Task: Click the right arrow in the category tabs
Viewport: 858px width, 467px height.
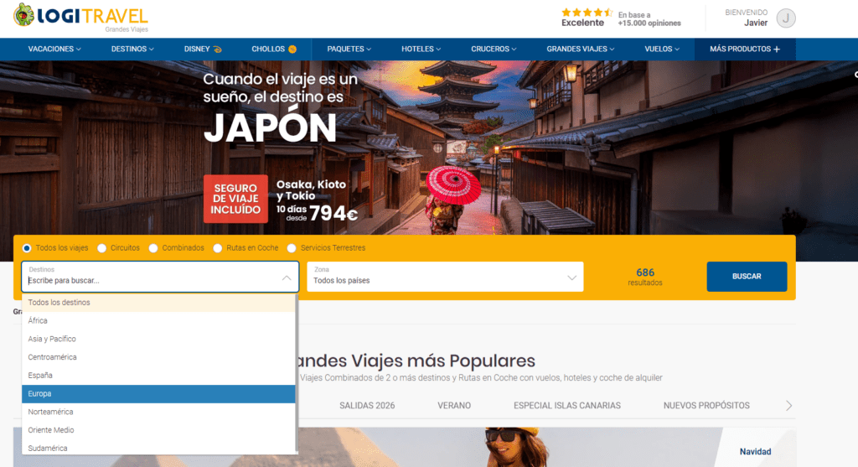Action: coord(788,406)
